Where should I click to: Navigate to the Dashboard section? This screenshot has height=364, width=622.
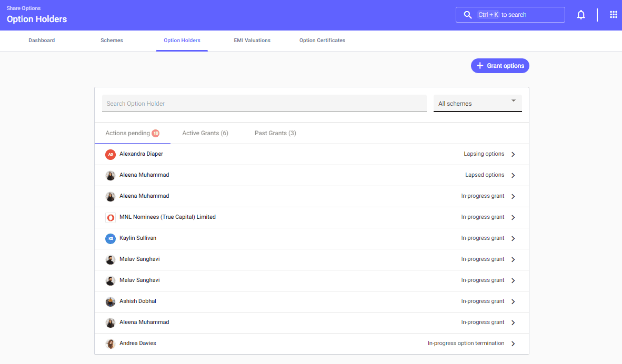[42, 40]
